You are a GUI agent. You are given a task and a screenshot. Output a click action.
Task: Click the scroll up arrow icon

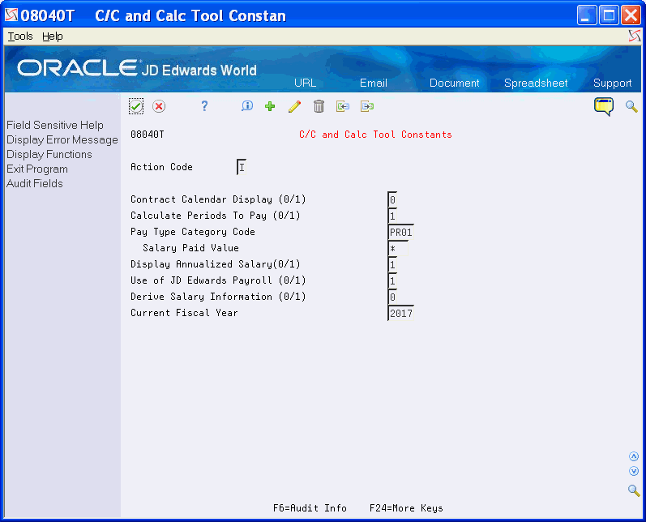pos(634,456)
